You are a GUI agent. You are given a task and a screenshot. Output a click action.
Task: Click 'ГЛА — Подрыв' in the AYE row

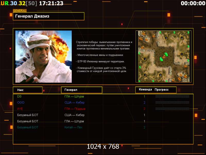click(75, 109)
